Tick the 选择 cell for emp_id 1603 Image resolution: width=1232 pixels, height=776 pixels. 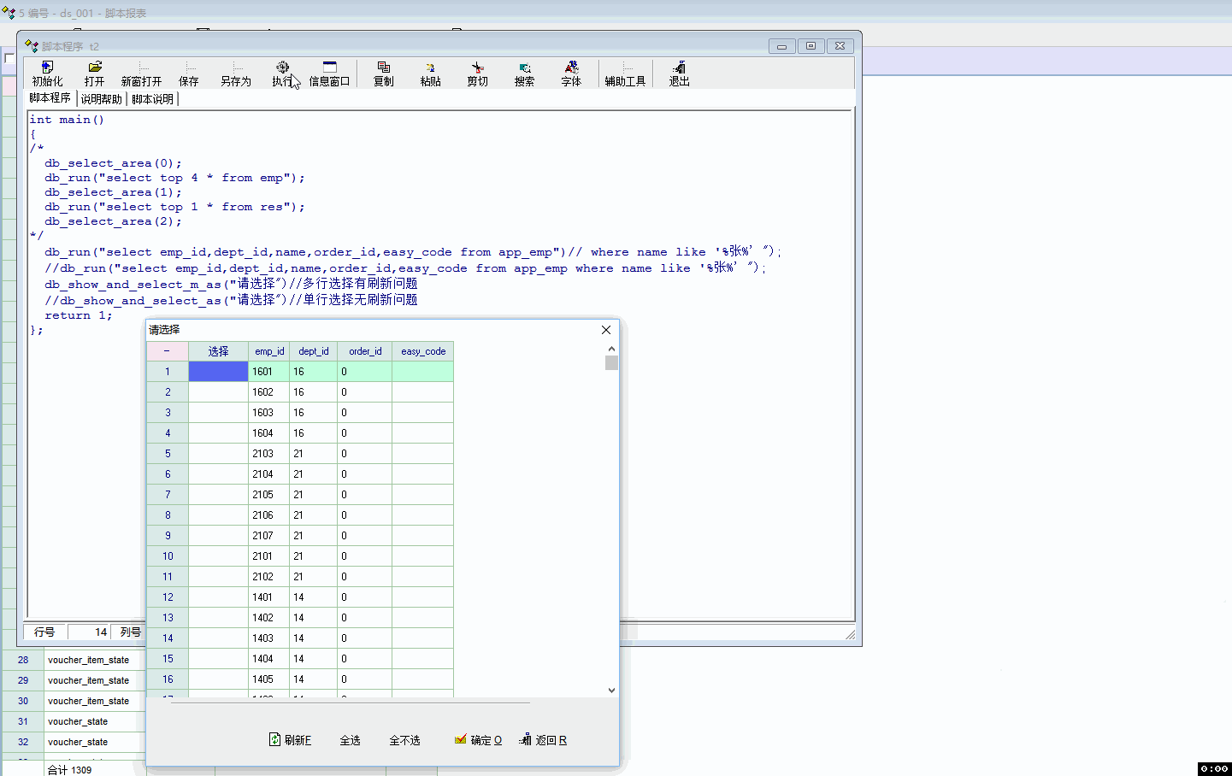pyautogui.click(x=218, y=413)
